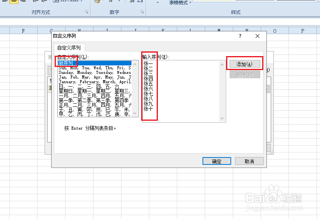
Task: Select the 自定义序列 tab
Action: pyautogui.click(x=69, y=48)
